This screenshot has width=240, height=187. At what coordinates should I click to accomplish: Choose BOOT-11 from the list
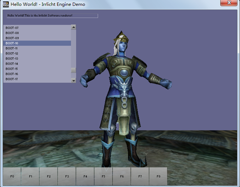37,48
